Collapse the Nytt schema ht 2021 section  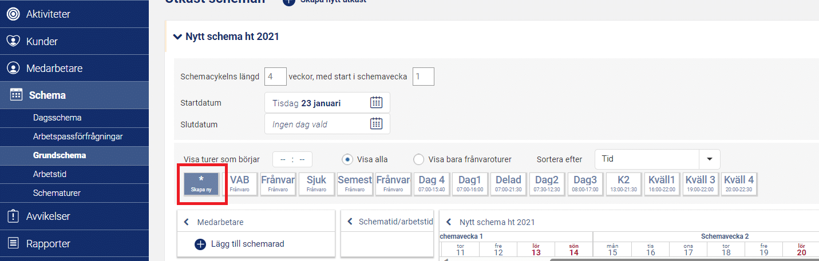pos(177,37)
